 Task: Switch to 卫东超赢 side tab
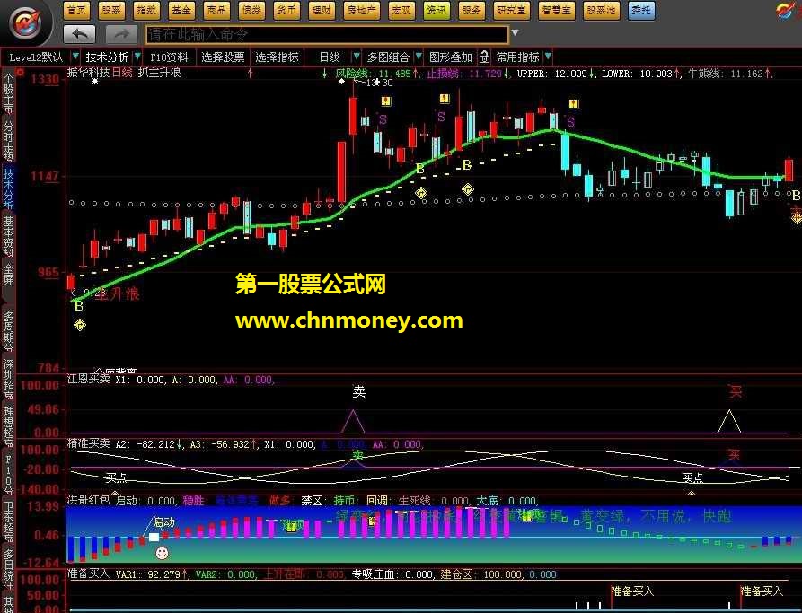click(9, 521)
